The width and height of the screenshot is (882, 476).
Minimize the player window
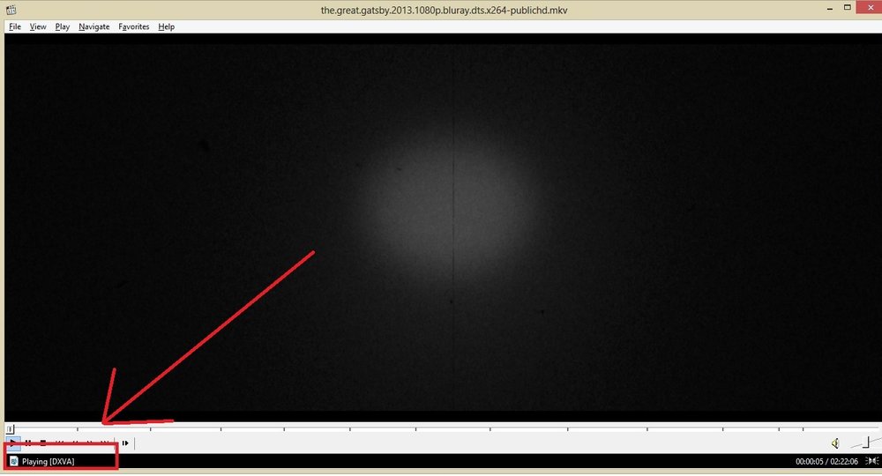tap(830, 9)
